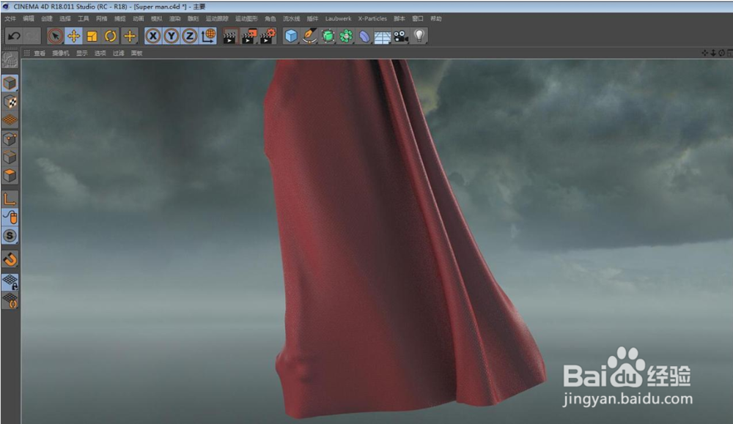The height and width of the screenshot is (424, 733).
Task: Open the 选择 Select menu
Action: pos(65,19)
